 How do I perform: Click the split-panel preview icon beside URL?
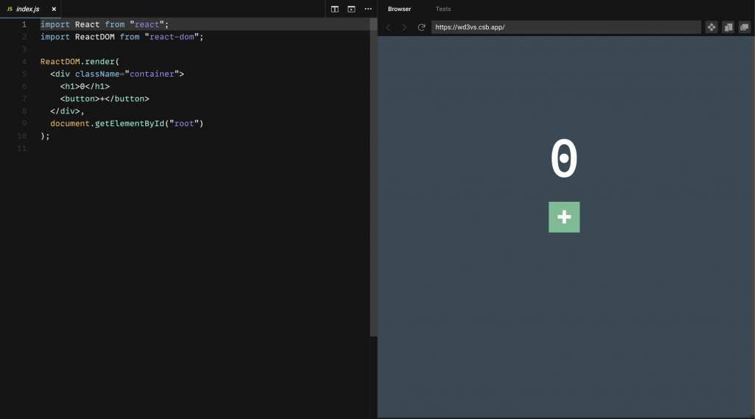click(728, 27)
